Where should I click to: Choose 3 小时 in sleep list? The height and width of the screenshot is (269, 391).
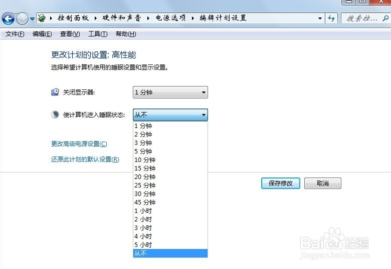point(170,227)
